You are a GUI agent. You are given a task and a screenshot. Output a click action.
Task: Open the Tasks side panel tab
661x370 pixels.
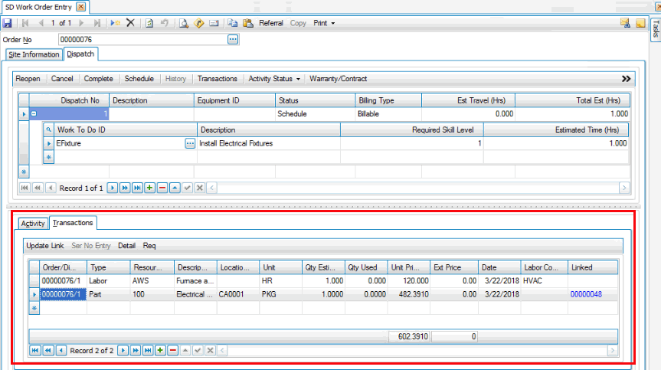[656, 28]
